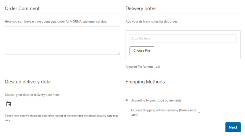245x136 pixels.
Task: Click the Allowed file formats .pdf text
Action: 143,66
